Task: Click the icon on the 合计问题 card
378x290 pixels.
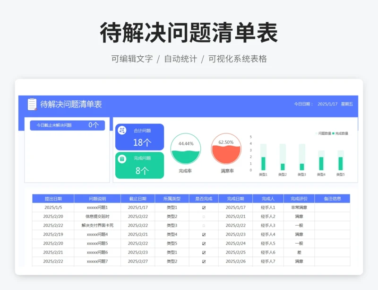Action: [122, 131]
